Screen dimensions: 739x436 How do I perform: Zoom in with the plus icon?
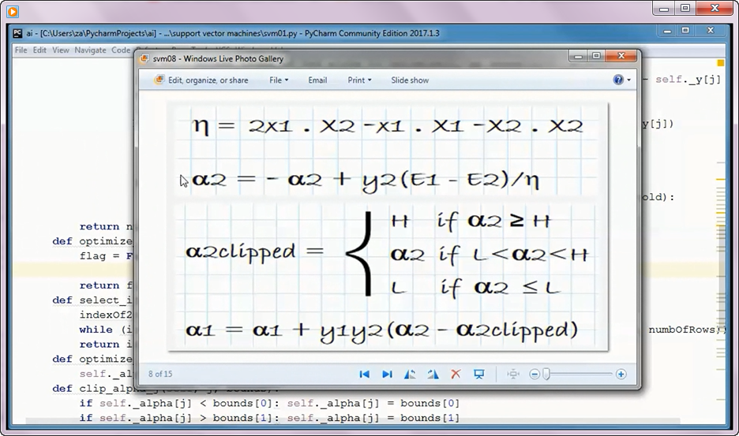tap(621, 375)
